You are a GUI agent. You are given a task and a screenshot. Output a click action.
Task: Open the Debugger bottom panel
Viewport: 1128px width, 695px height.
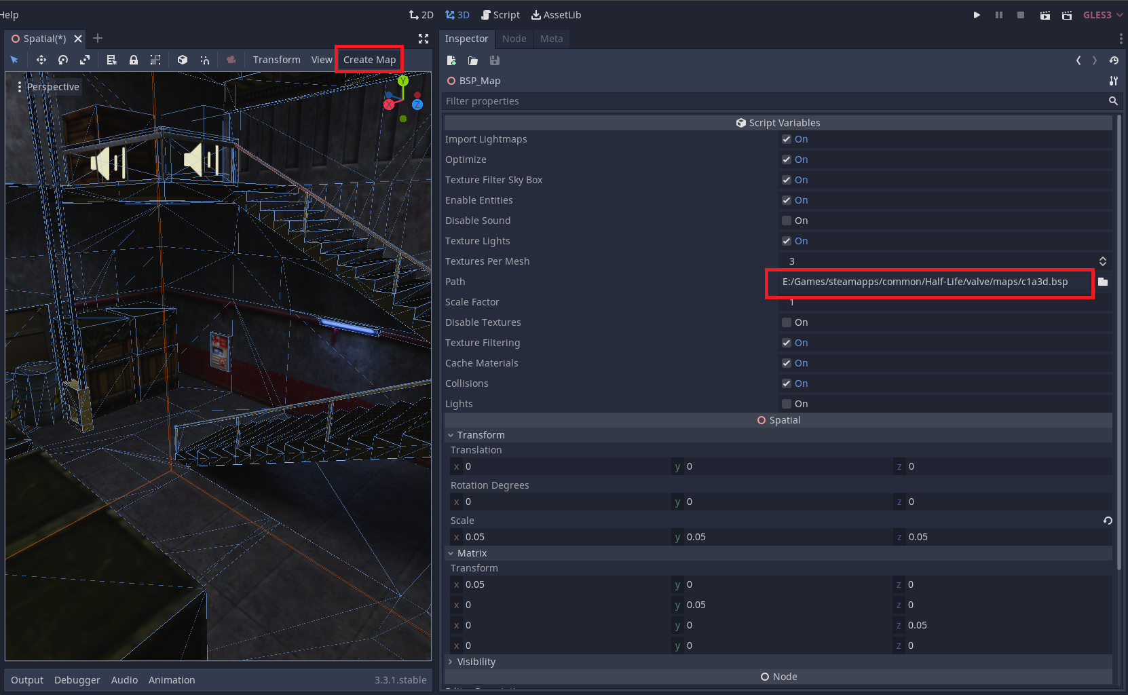(77, 680)
